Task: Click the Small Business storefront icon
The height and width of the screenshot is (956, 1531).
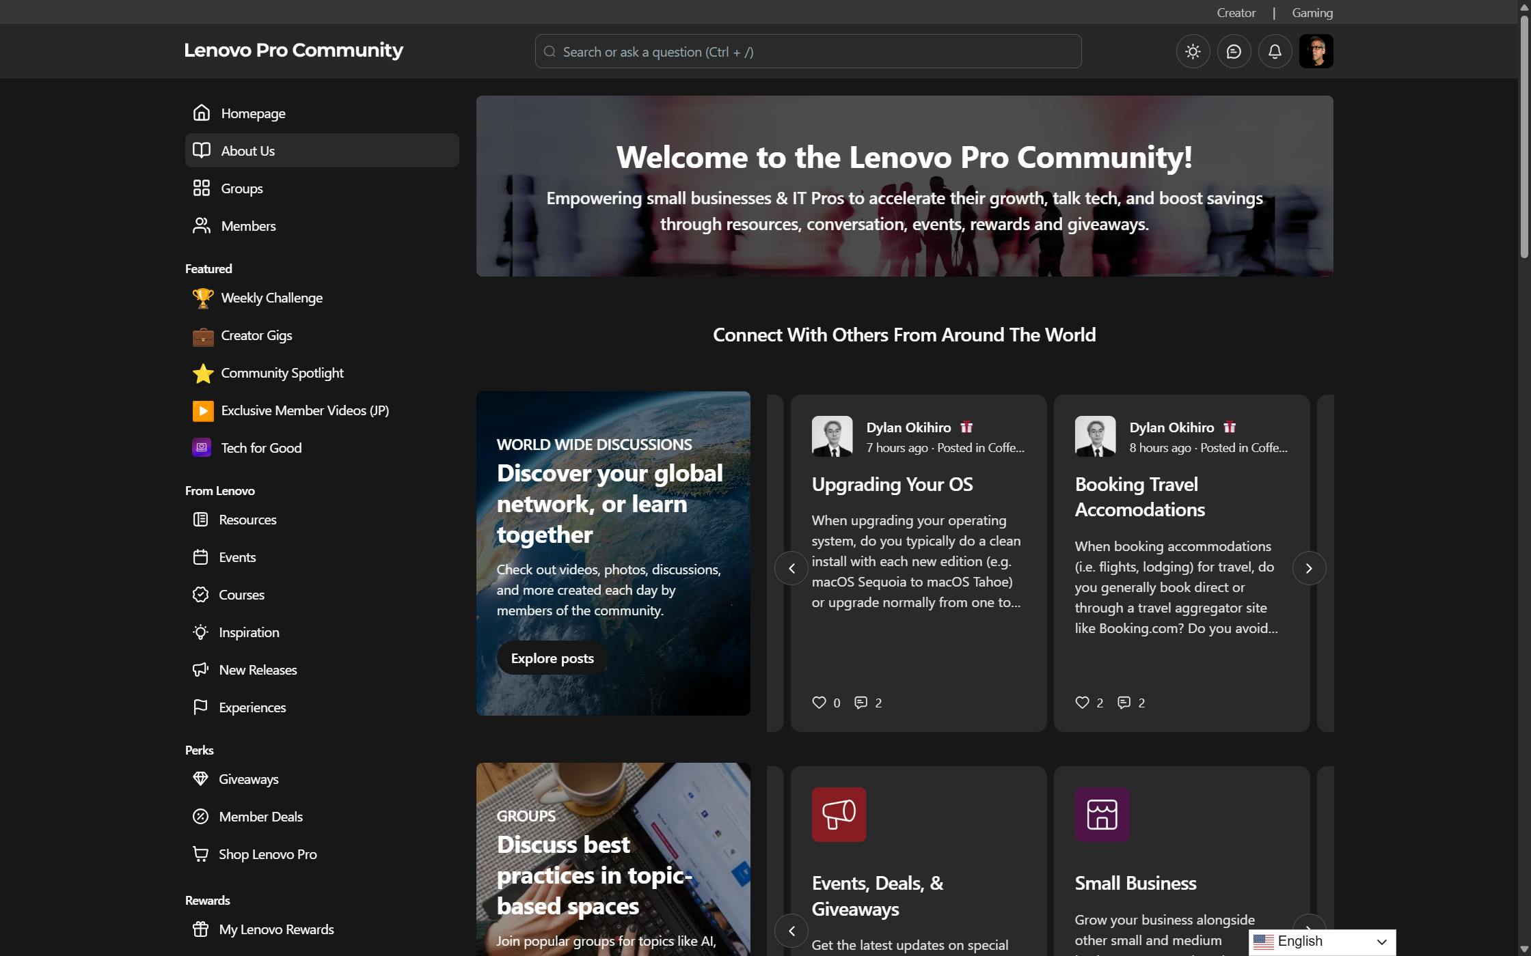Action: 1102,815
